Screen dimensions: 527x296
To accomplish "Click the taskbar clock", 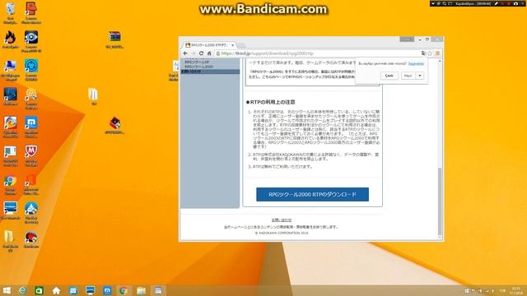I will pos(516,290).
